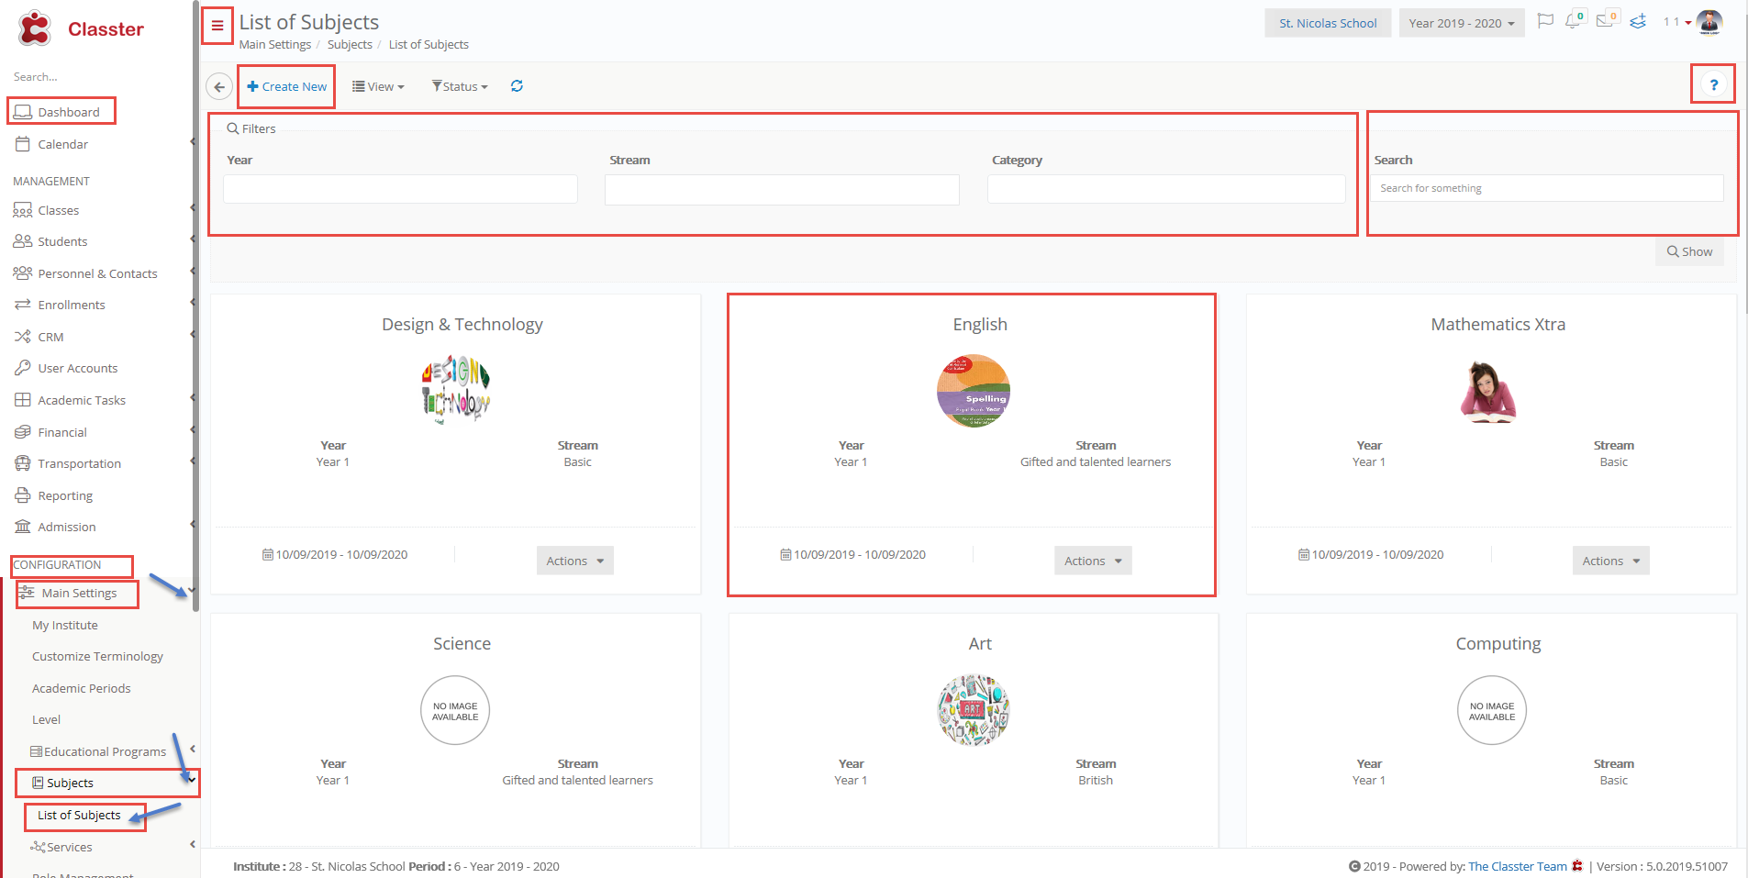The image size is (1748, 878).
Task: Click the Stream filter field
Action: tap(782, 189)
